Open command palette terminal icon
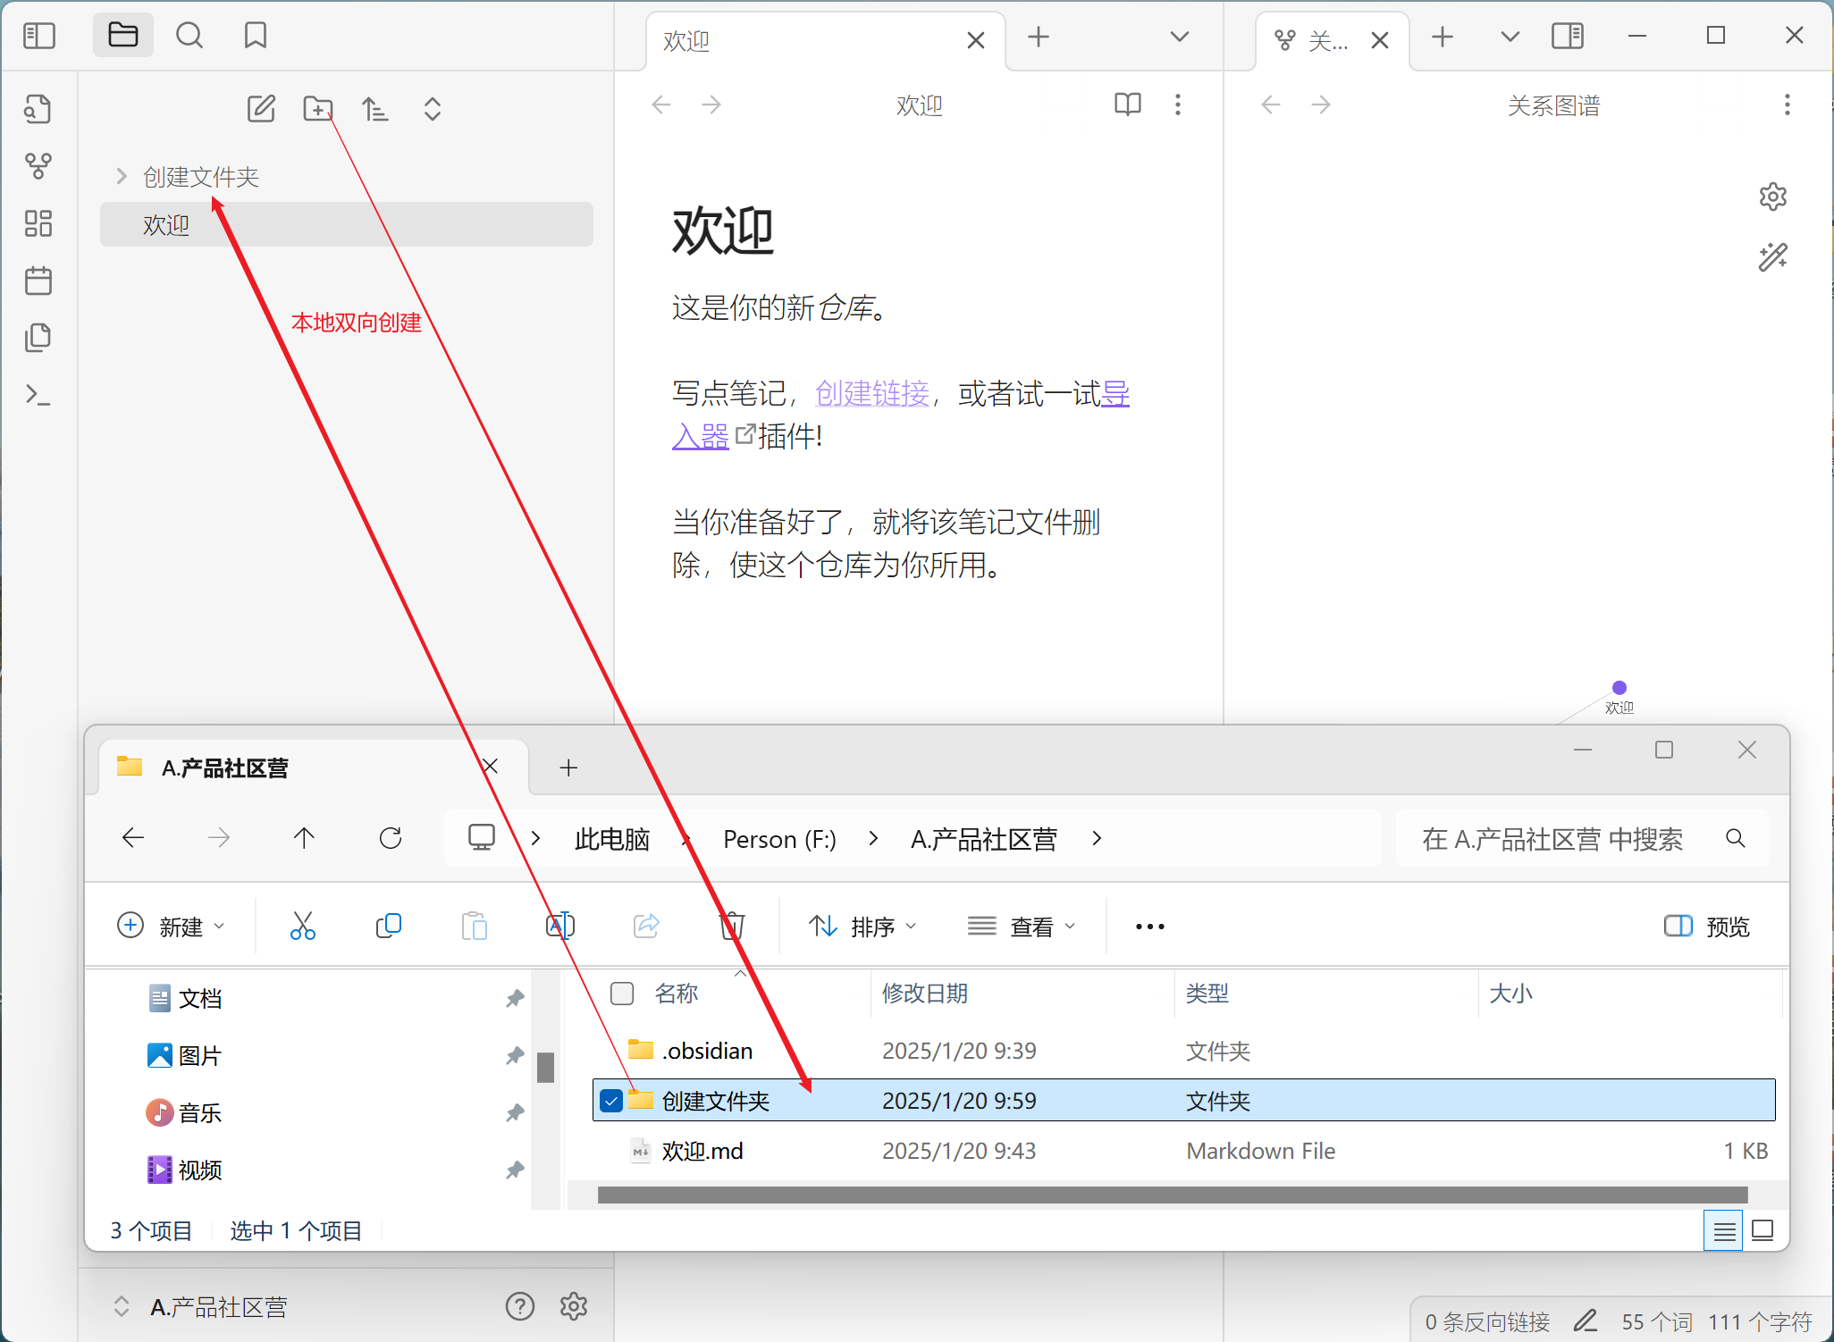The width and height of the screenshot is (1834, 1342). pyautogui.click(x=38, y=394)
